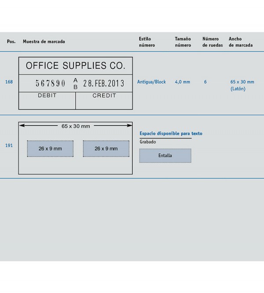
Task: Click the '65 x 30 mm' dimension label
Action: click(x=76, y=126)
